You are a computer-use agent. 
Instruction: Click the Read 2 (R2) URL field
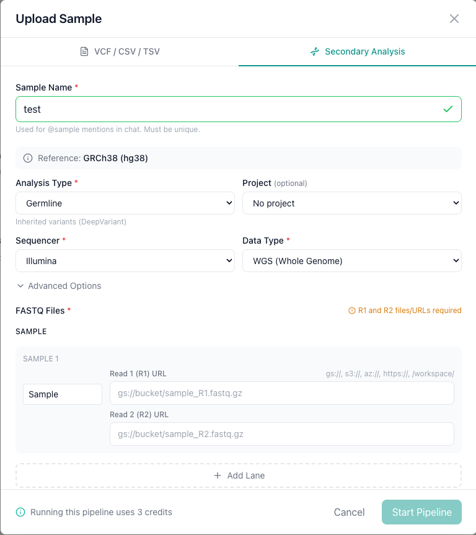(x=281, y=434)
